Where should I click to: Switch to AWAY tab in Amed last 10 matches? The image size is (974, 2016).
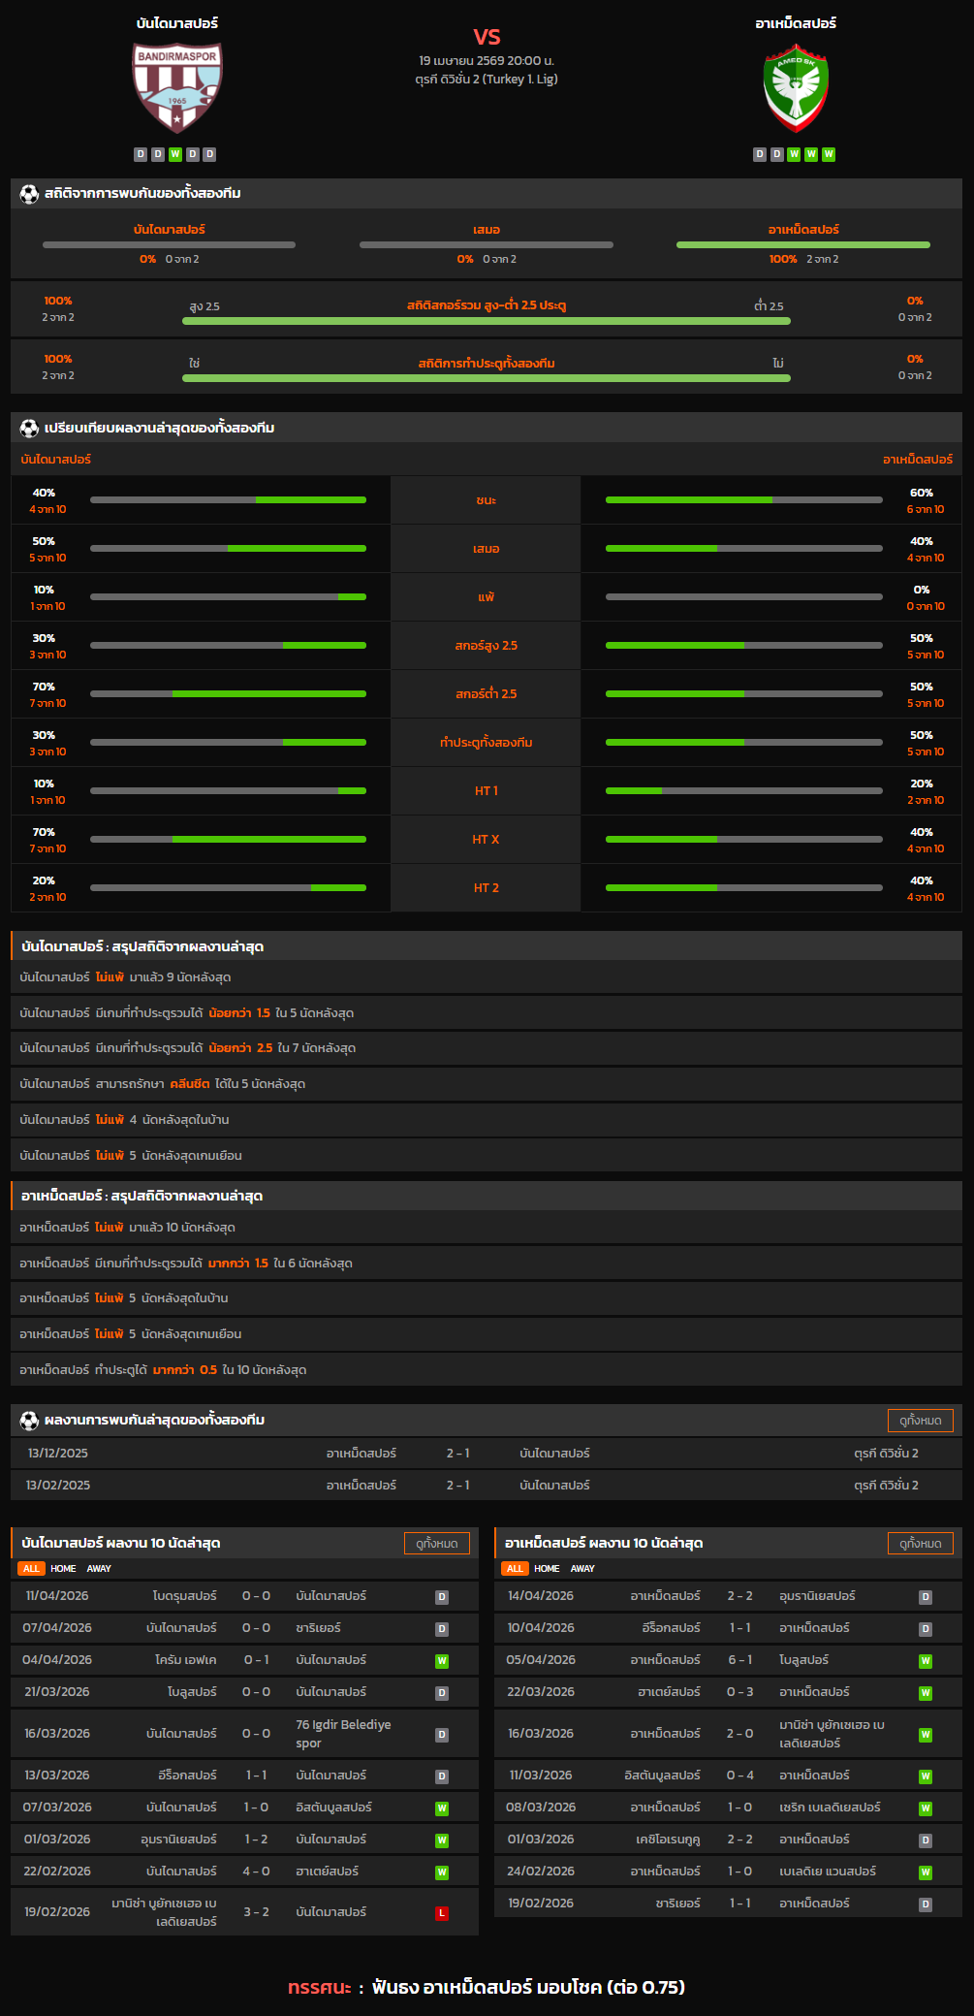582,1568
